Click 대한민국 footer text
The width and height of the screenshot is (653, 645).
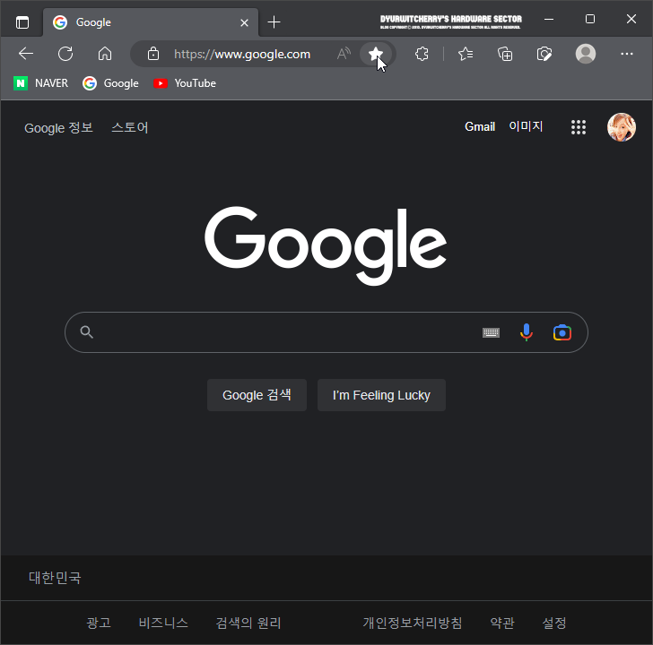point(55,578)
